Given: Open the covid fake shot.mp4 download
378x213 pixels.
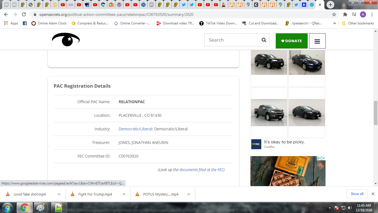Looking at the screenshot, I should pos(29,194).
